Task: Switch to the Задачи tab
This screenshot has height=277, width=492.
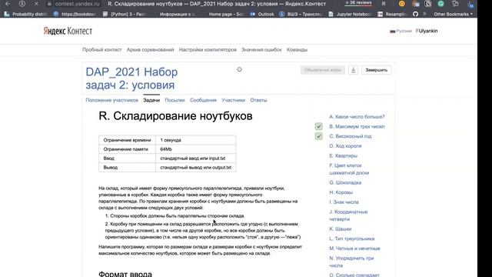Action: tap(151, 100)
